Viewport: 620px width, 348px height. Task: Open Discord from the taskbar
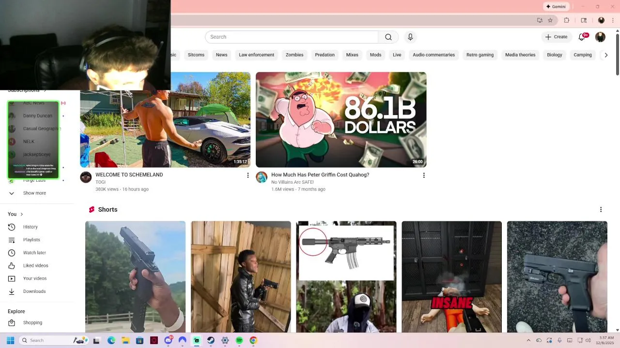[168, 340]
